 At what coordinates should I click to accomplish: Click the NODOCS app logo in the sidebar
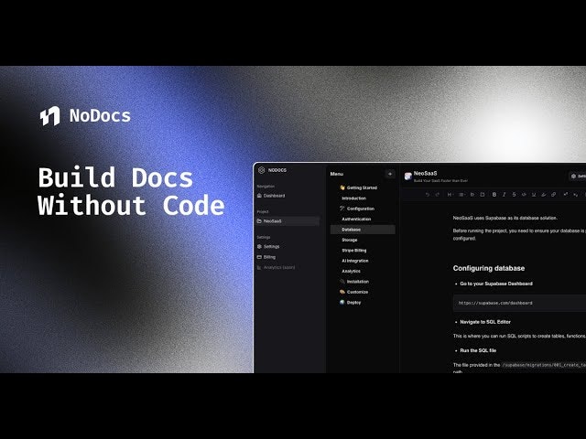coord(272,170)
